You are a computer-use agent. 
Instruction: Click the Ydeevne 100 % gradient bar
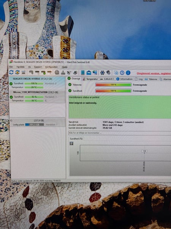[113, 85]
